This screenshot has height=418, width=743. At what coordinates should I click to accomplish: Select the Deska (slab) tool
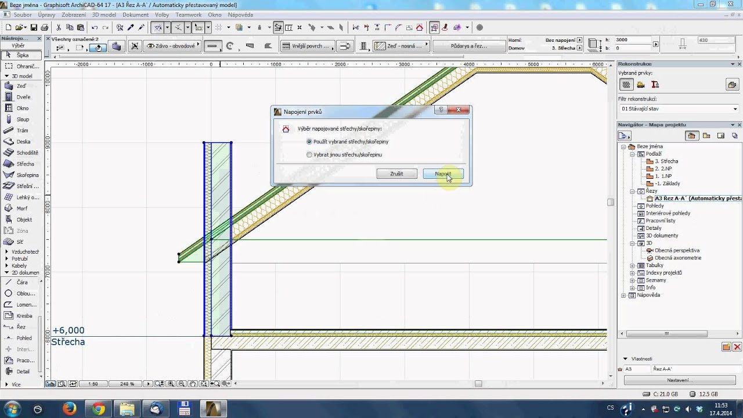coord(21,142)
